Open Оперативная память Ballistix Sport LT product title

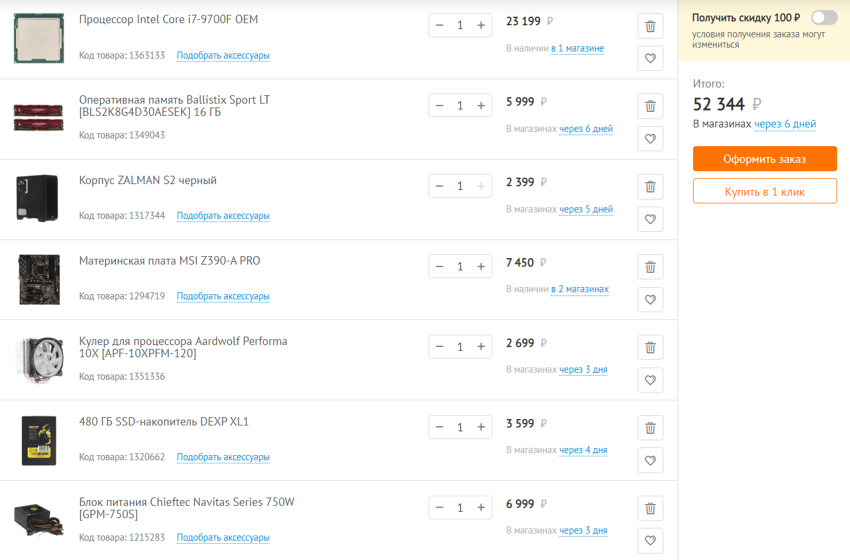(x=174, y=106)
